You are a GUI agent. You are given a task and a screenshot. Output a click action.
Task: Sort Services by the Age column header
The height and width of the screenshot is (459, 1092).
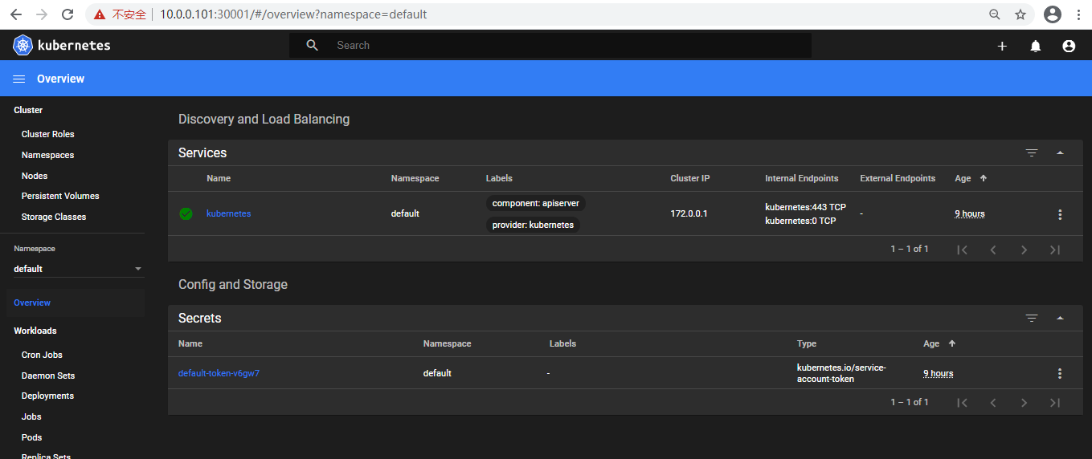[963, 178]
